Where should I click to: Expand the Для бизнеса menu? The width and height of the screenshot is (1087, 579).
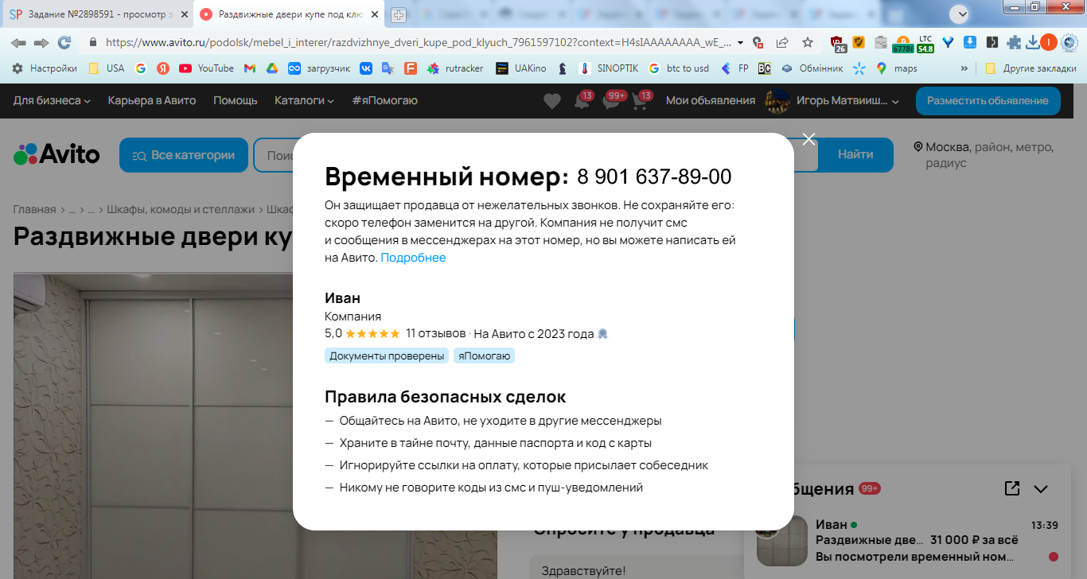click(x=52, y=100)
